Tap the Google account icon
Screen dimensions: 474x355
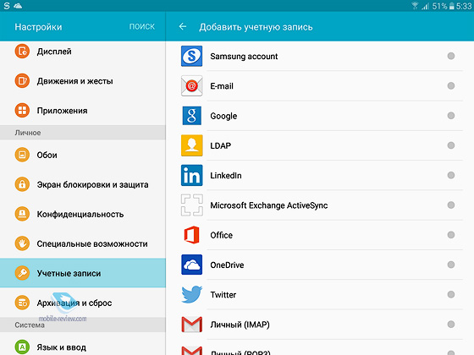(191, 116)
